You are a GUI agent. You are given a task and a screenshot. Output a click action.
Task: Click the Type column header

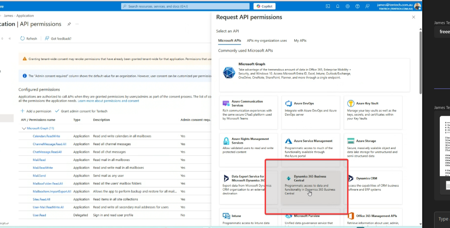coord(77,120)
